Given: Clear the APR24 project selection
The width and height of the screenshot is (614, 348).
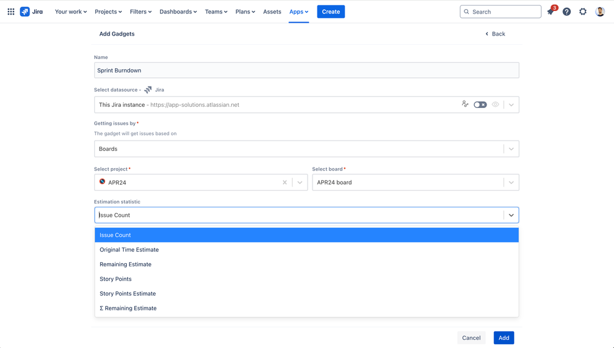Looking at the screenshot, I should (285, 182).
